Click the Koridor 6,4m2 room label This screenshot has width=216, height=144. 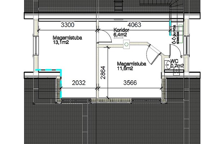(121, 32)
